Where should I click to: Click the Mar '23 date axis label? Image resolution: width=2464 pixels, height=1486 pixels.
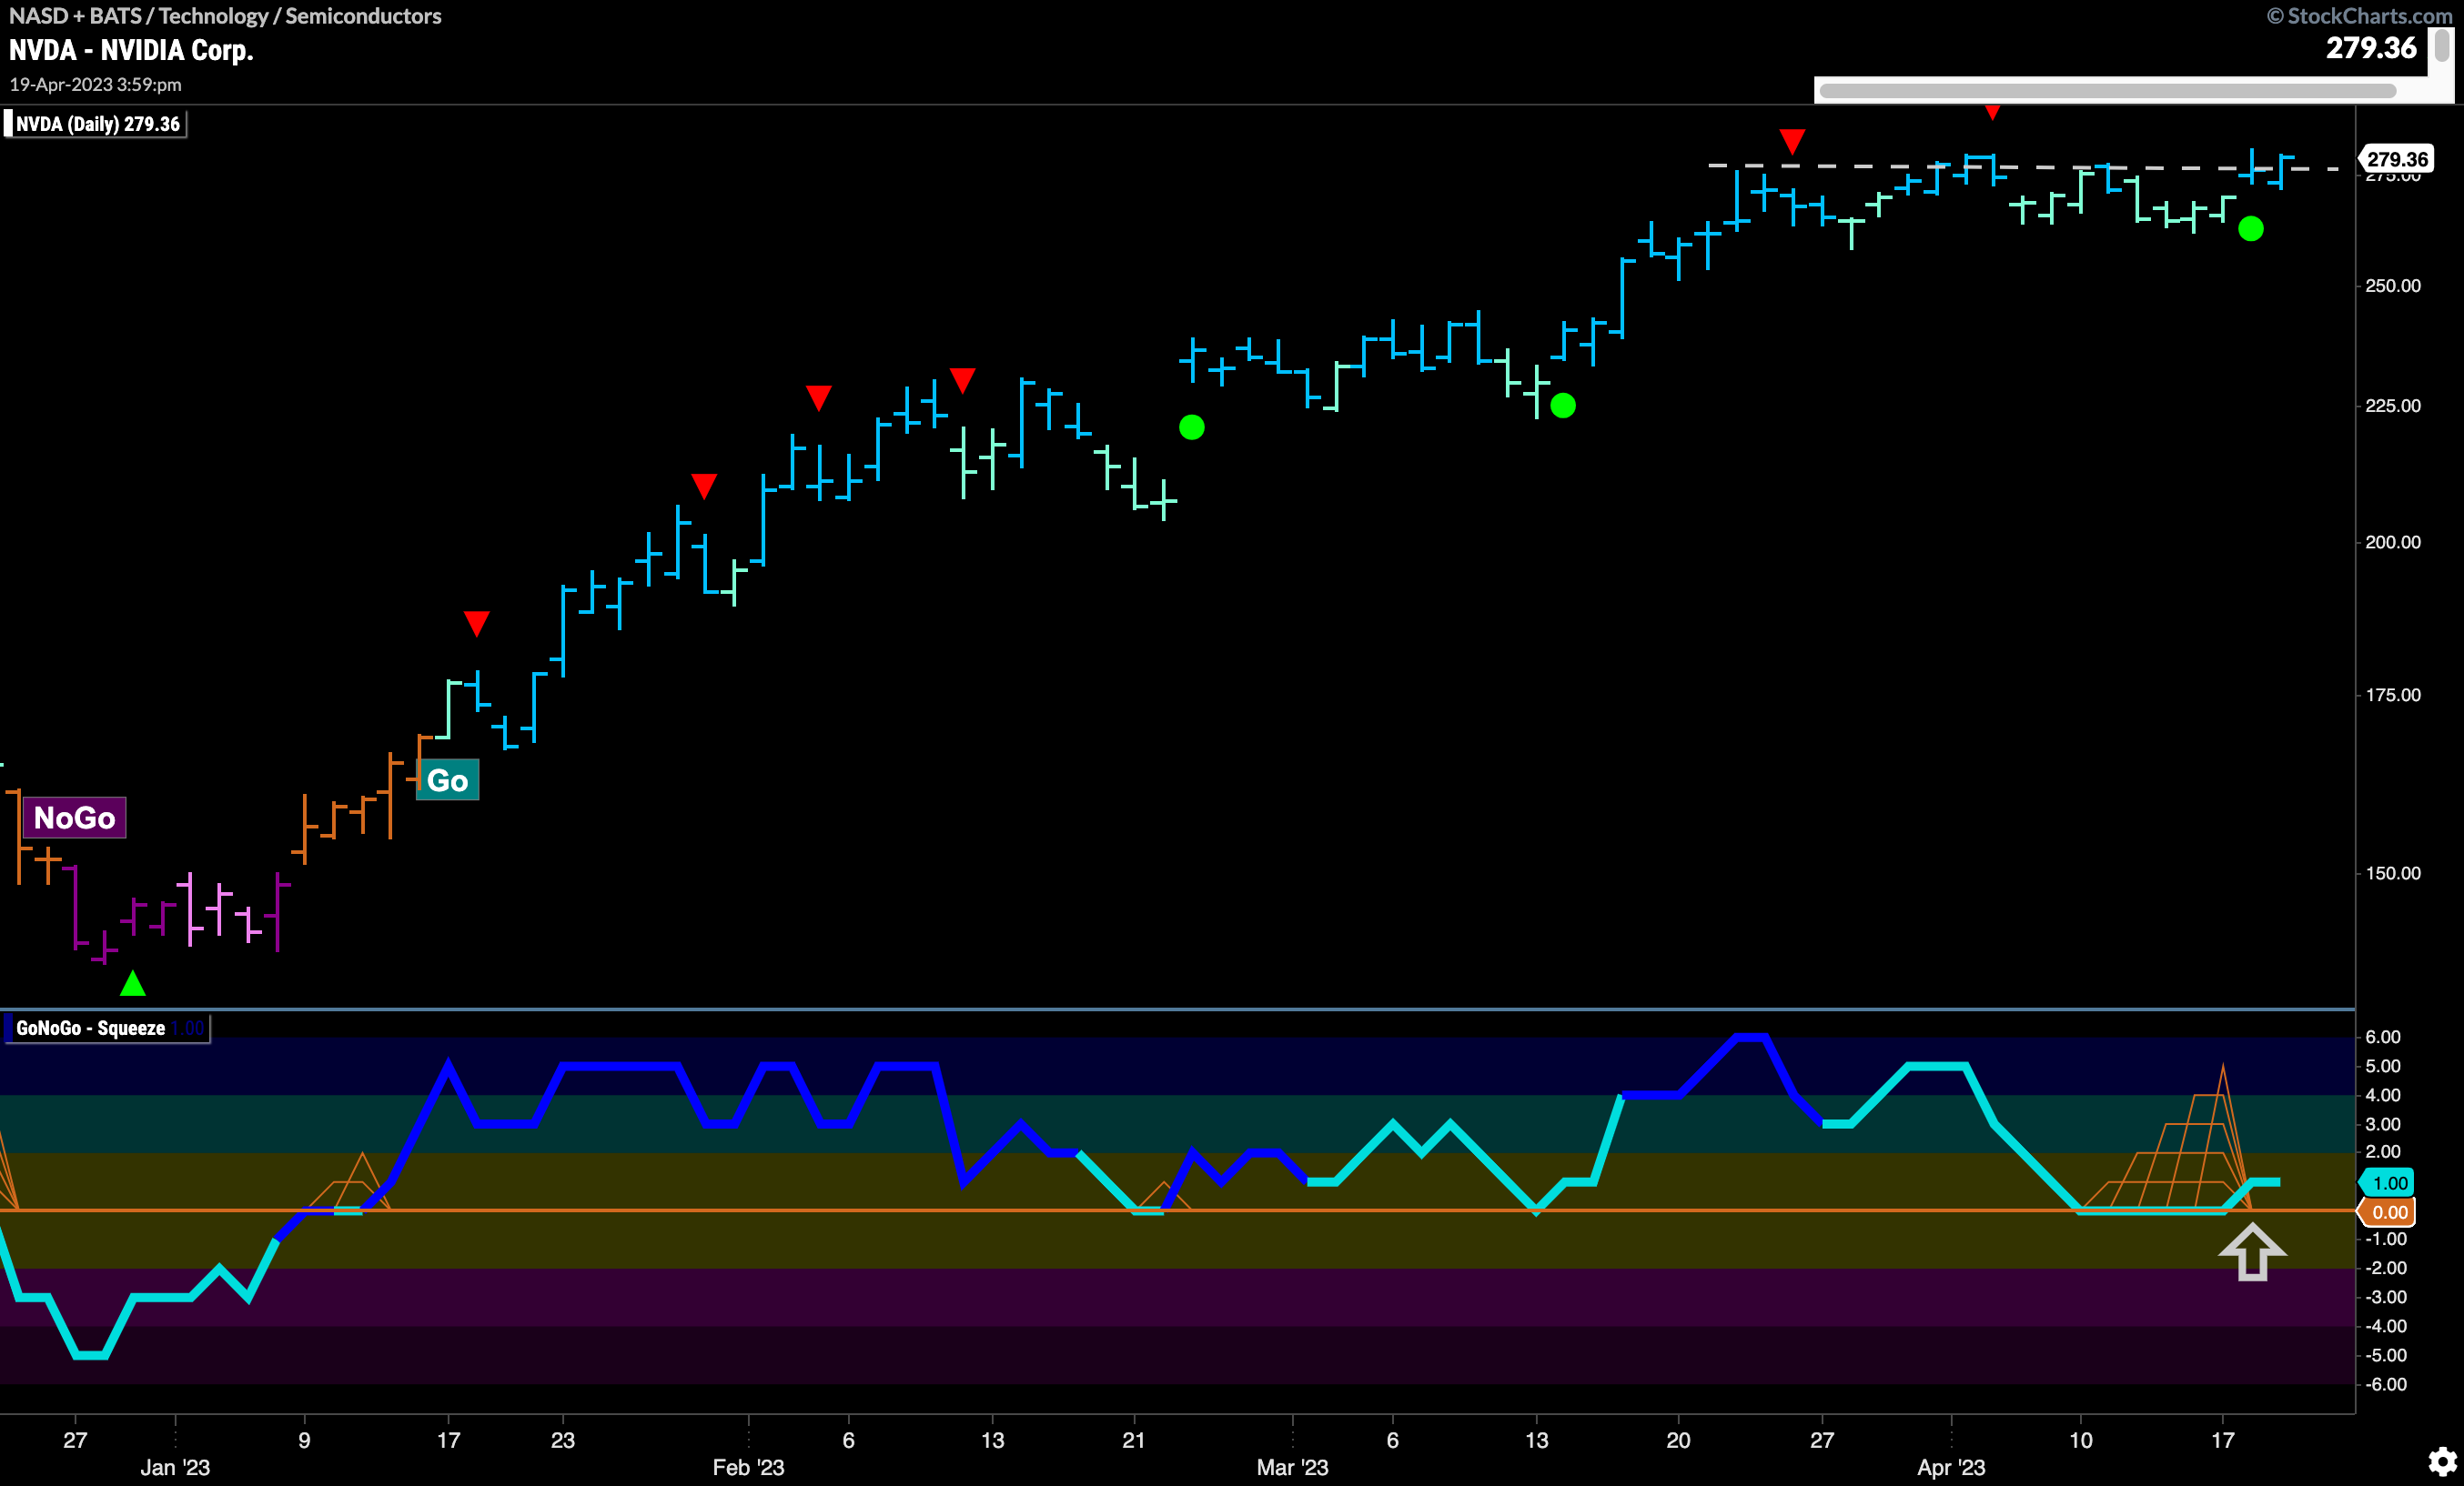pyautogui.click(x=1292, y=1467)
